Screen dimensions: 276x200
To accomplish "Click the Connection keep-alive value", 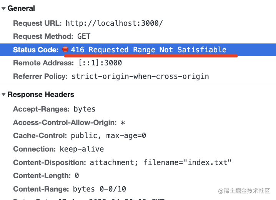I will coord(82,149).
